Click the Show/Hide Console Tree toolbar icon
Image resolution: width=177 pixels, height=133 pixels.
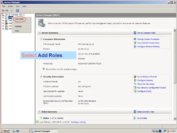[x=12, y=10]
